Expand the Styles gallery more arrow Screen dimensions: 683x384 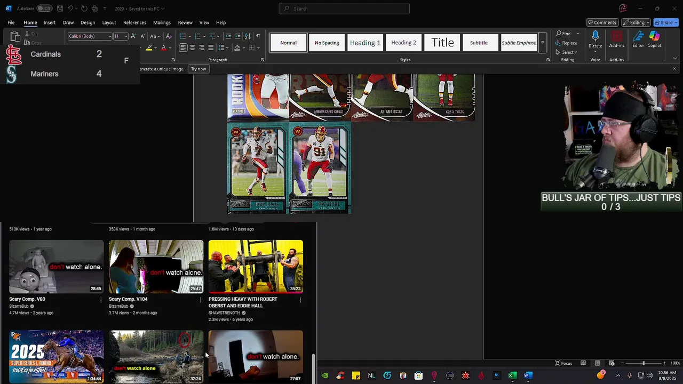click(542, 43)
